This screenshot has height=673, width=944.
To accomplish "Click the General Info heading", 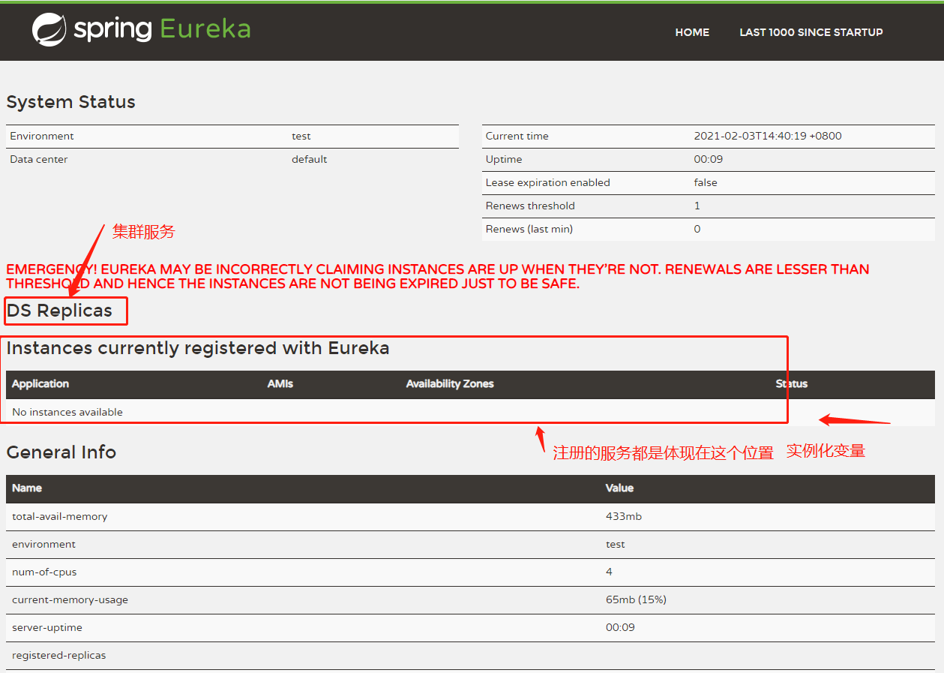I will [61, 452].
